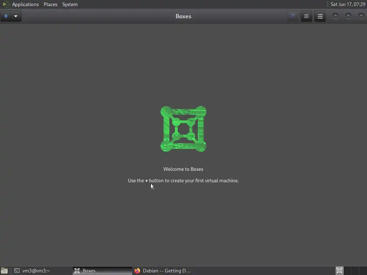
Task: Click the plus button to create a new box
Action: [6, 16]
